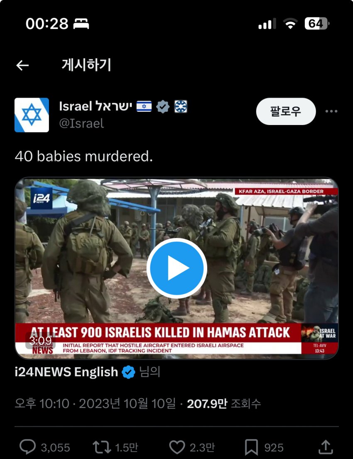Tap the repost arrows icon
Image resolution: width=353 pixels, height=459 pixels.
click(102, 447)
